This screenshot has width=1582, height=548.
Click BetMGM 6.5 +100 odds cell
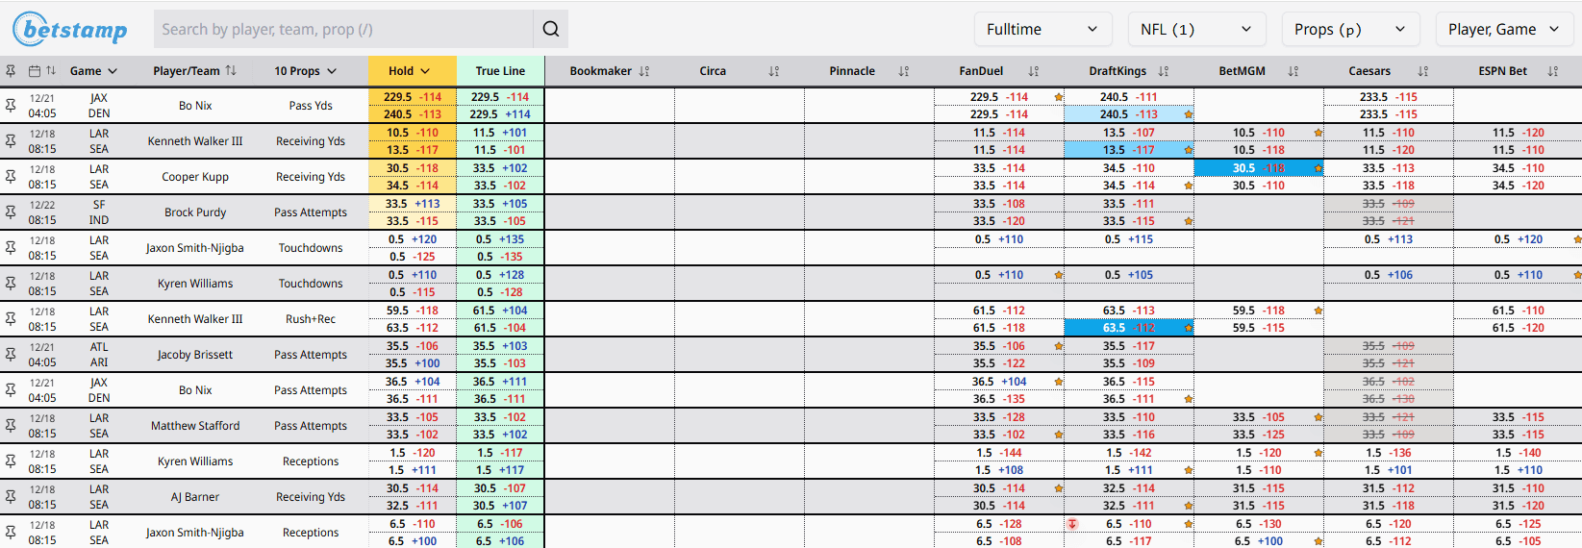click(1258, 541)
